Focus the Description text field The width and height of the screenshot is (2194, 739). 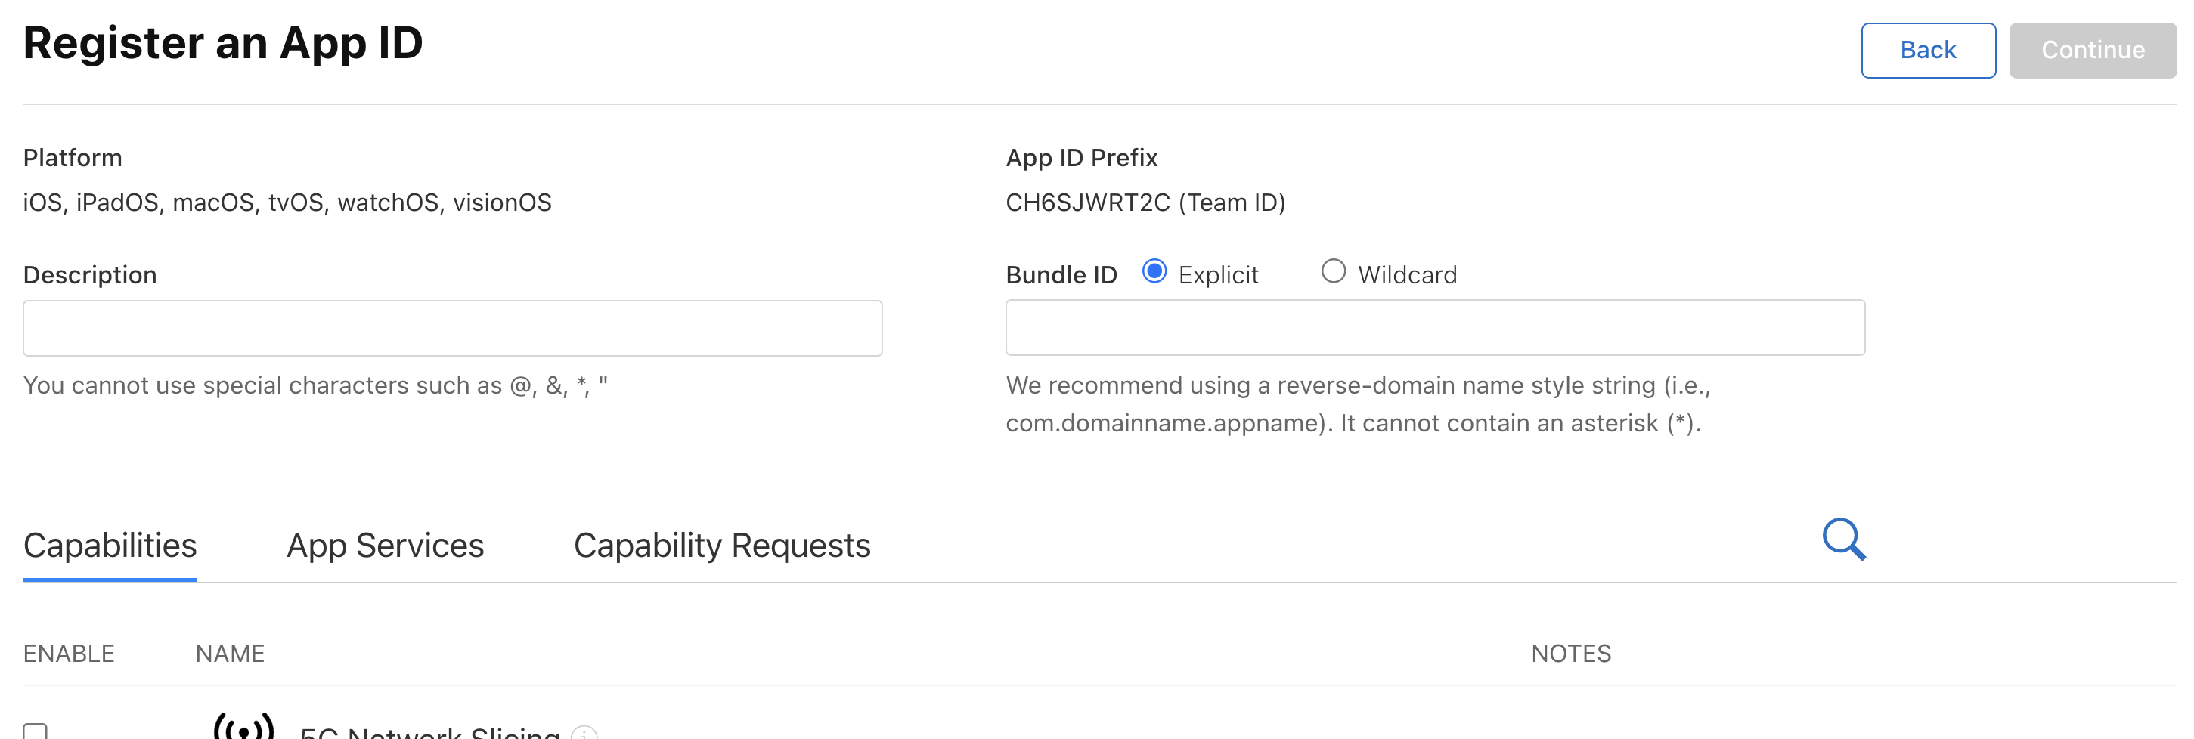(x=452, y=328)
